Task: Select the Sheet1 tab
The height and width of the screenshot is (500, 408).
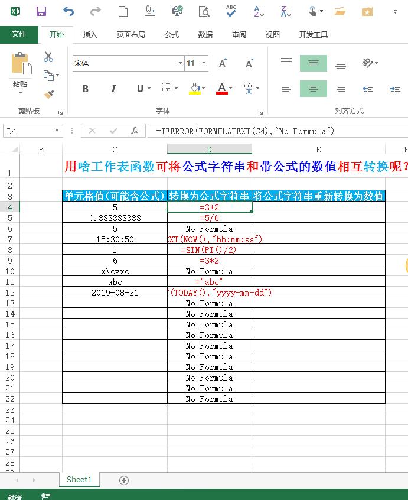Action: coord(79,479)
